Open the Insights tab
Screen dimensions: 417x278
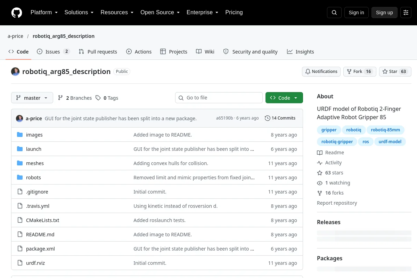click(301, 52)
